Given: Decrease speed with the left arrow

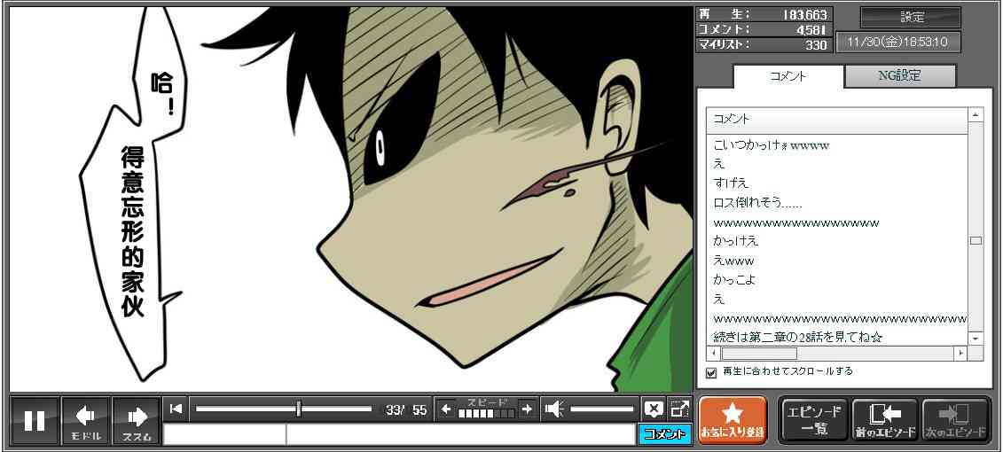Looking at the screenshot, I should 446,409.
